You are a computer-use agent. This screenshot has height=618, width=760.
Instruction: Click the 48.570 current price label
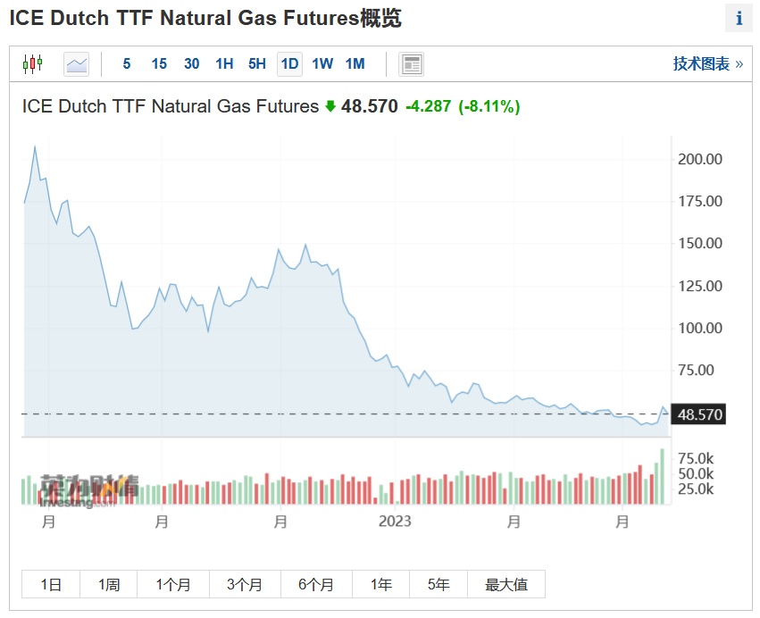point(699,415)
